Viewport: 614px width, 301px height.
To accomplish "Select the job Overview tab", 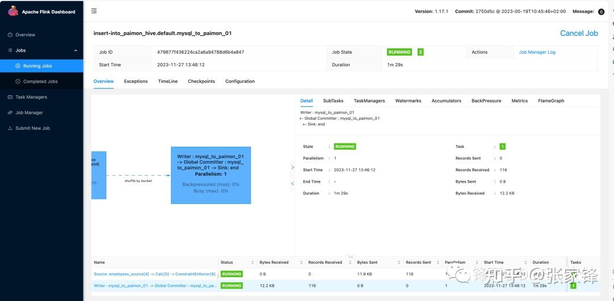I will click(x=103, y=81).
